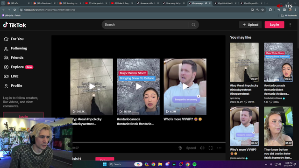The width and height of the screenshot is (299, 168).
Task: Open the Windows Start menu
Action: click(x=105, y=164)
